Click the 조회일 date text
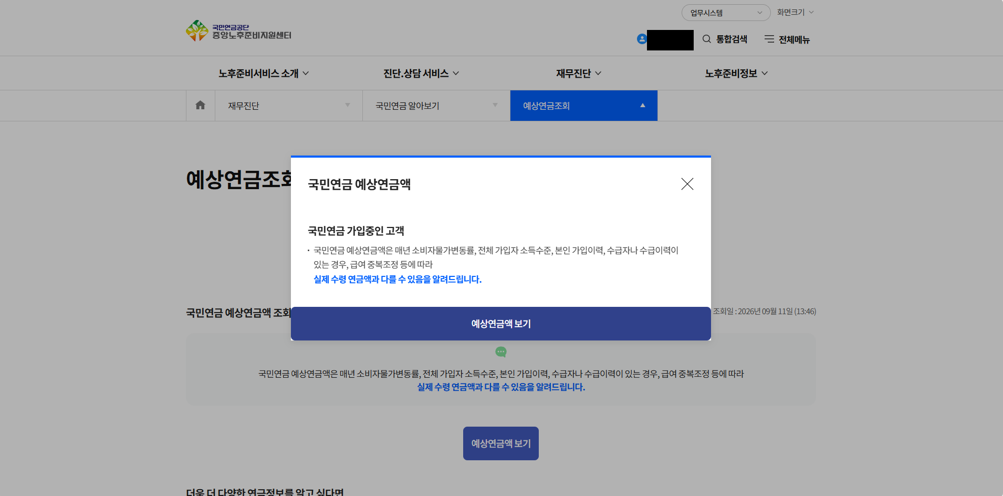 pos(764,312)
